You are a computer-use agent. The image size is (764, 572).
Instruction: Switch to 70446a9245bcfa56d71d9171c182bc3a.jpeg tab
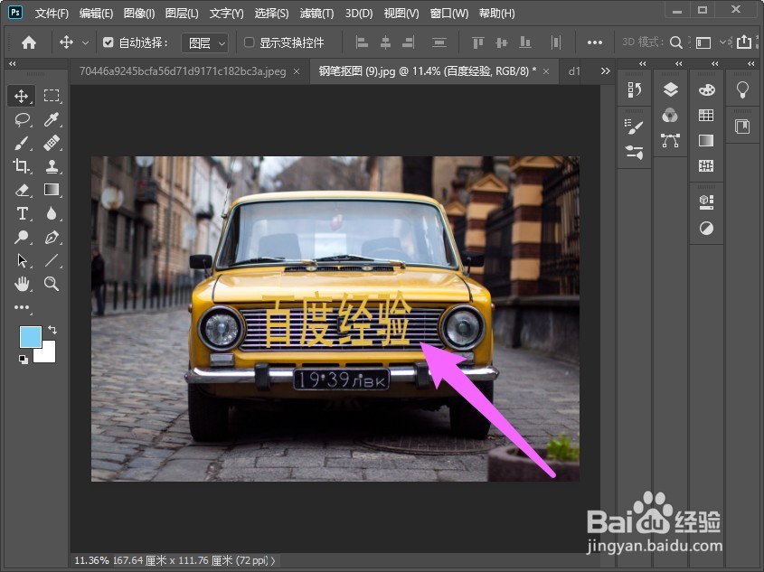click(x=183, y=71)
